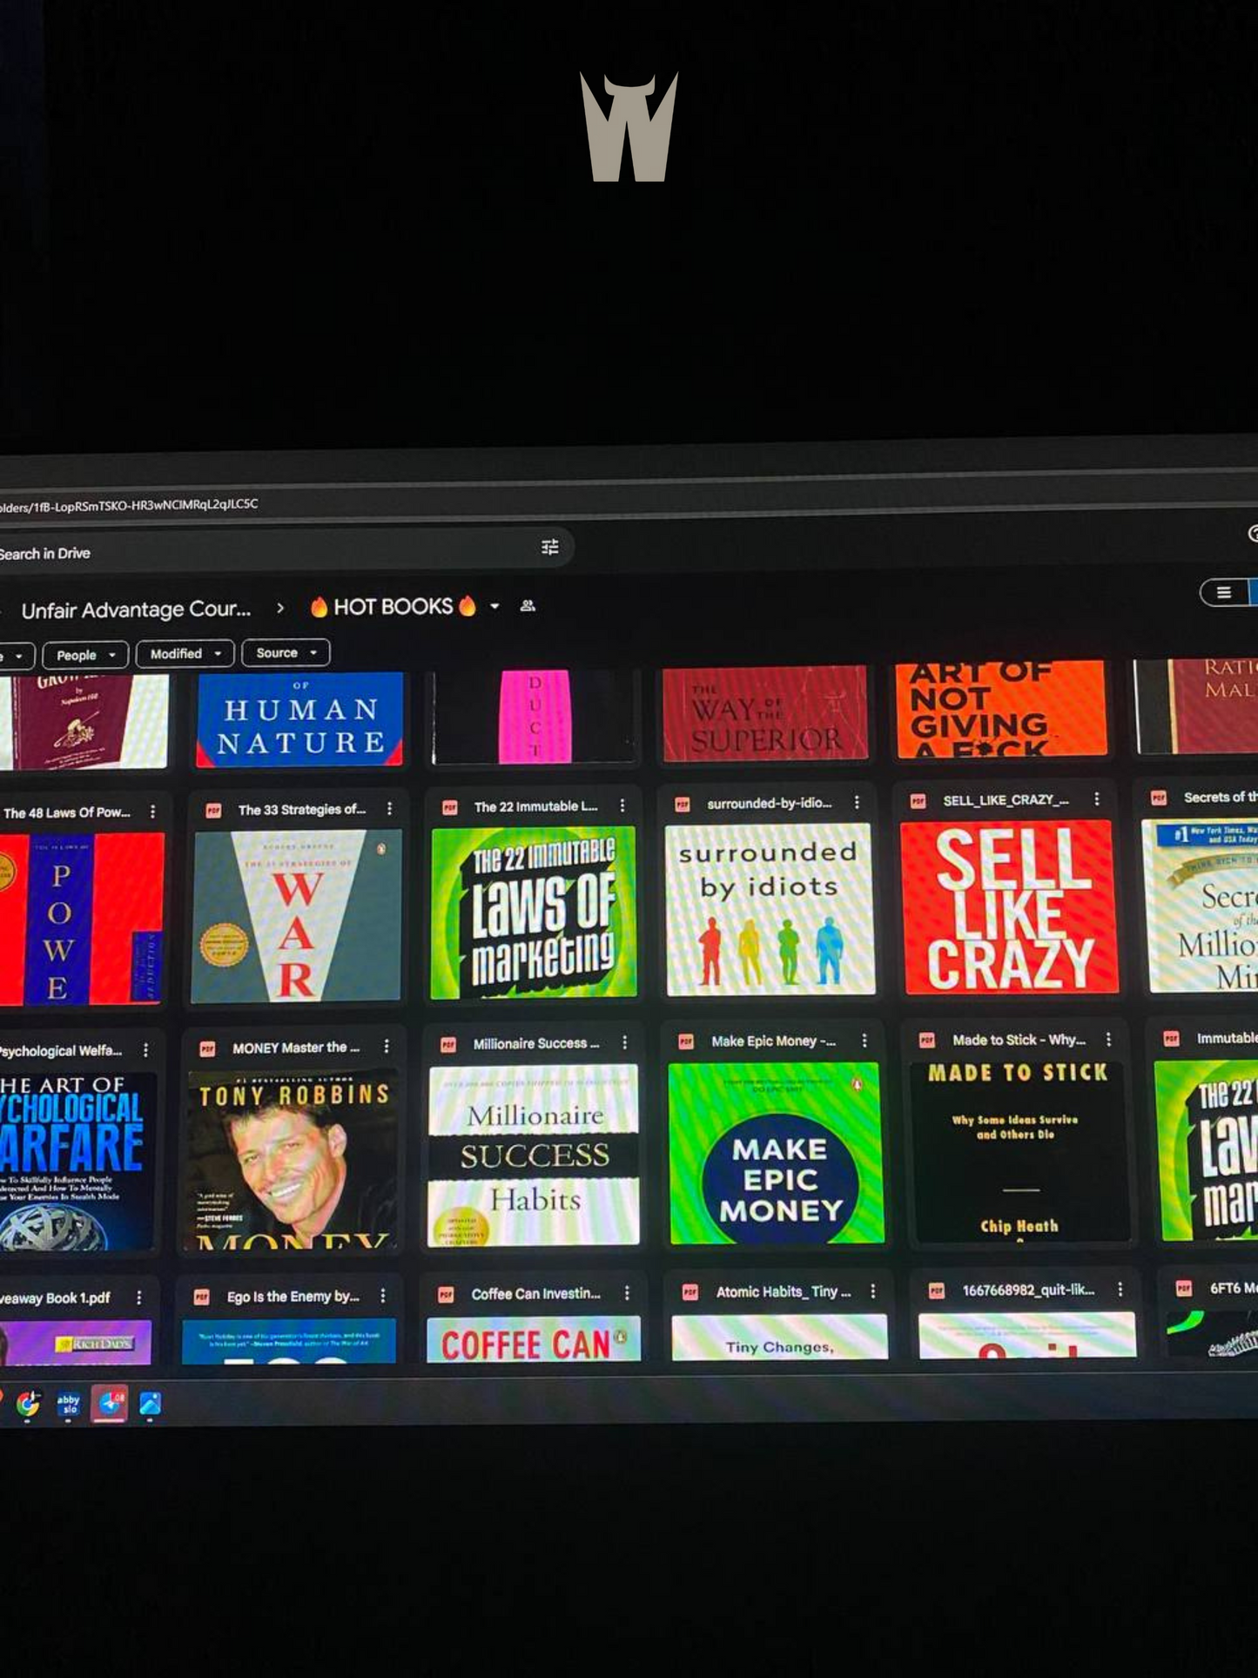Open more options for SELL_LIKE_CRAZY file

(x=1096, y=799)
